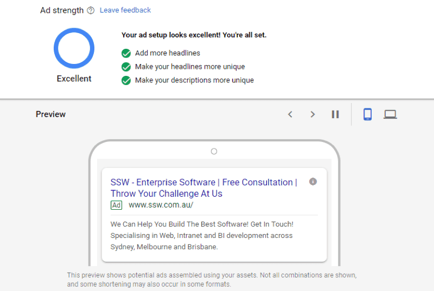Open the Leave feedback link

pyautogui.click(x=125, y=10)
